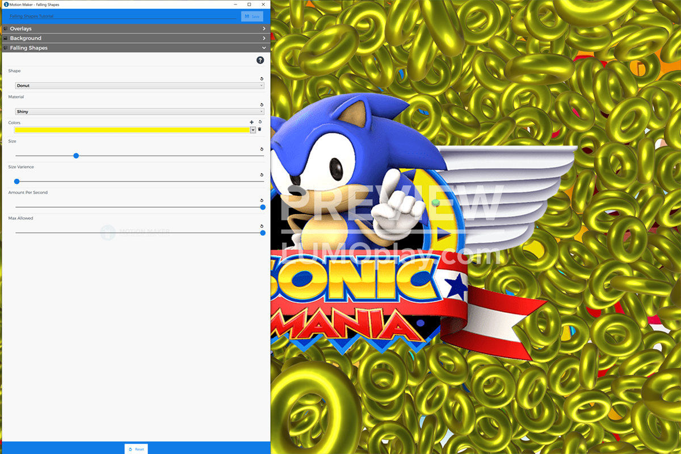Click the Background section image icon
Image resolution: width=681 pixels, height=454 pixels.
coord(6,38)
